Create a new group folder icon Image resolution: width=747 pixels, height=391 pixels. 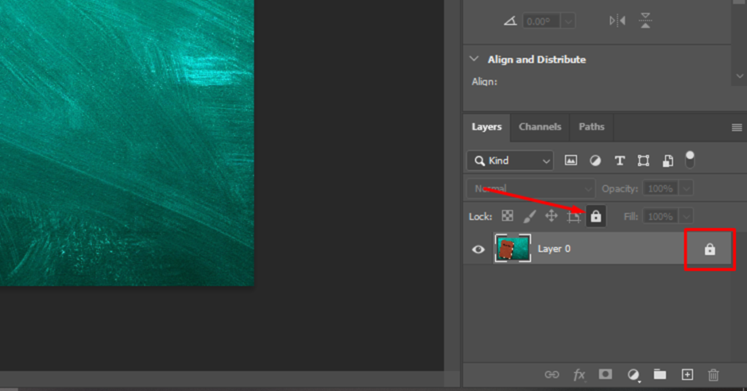pyautogui.click(x=660, y=374)
